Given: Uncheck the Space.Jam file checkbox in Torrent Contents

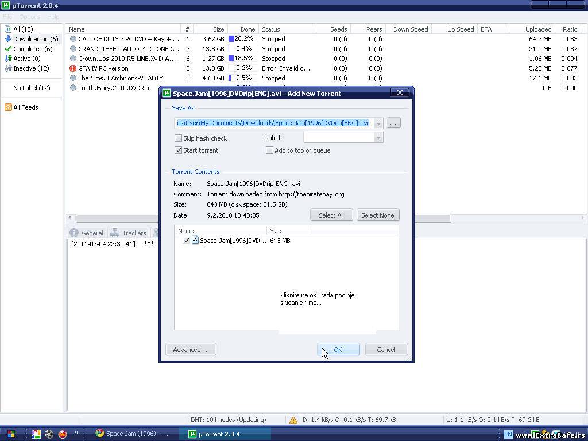Looking at the screenshot, I should coord(187,241).
